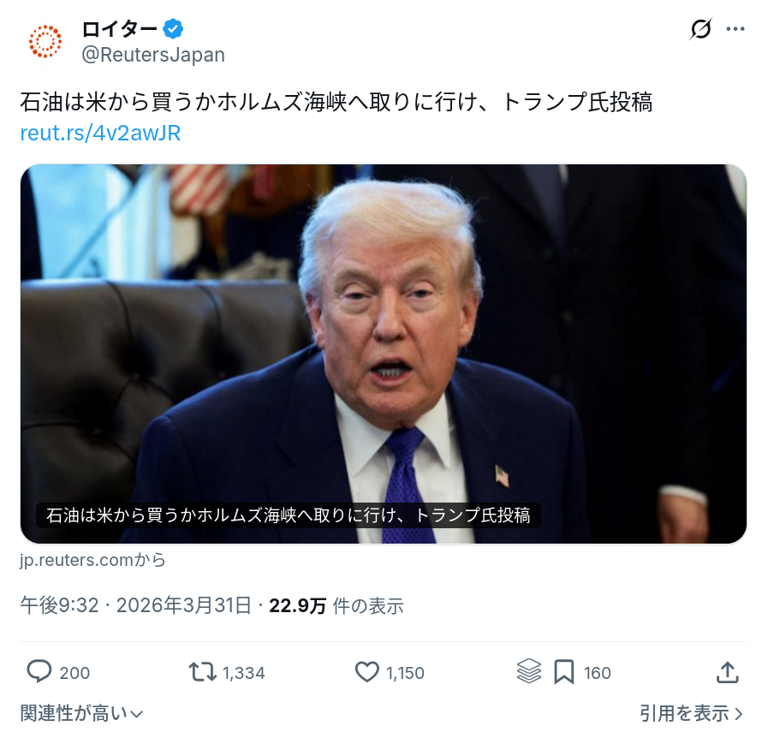Open the Grok explain-post icon
The width and height of the screenshot is (768, 738).
click(701, 29)
